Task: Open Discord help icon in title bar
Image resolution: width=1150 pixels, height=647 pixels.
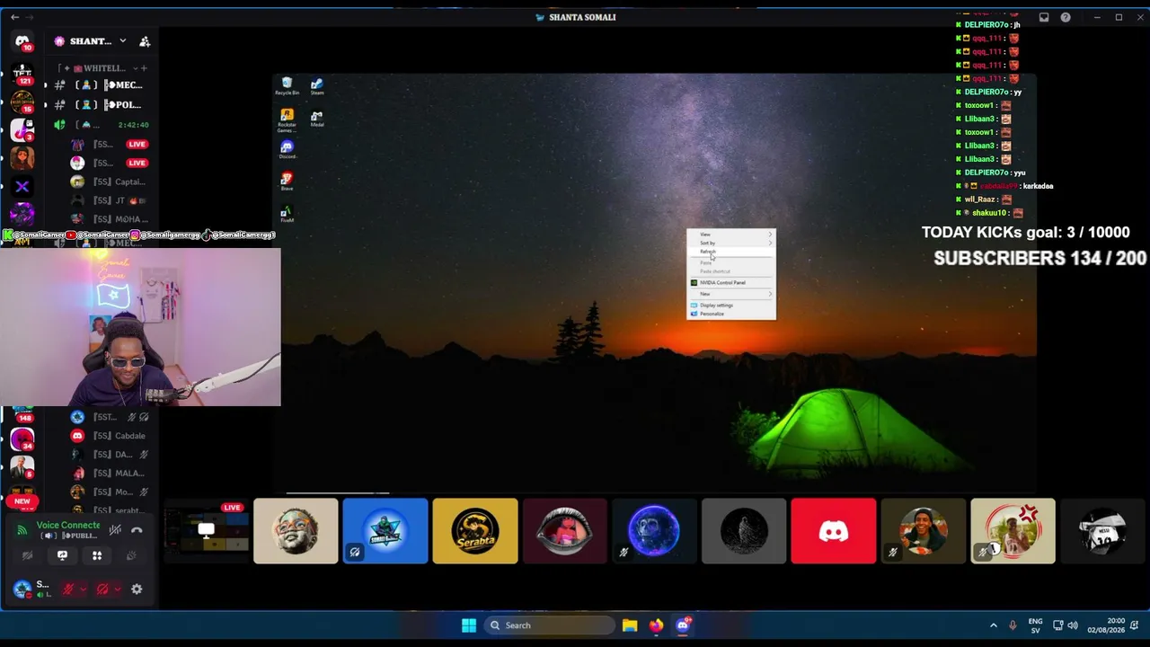Action: [1066, 17]
